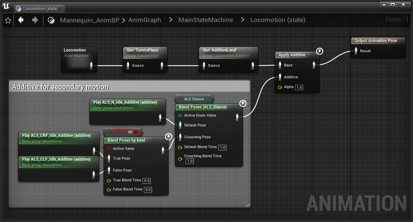This screenshot has height=222, width=413.
Task: Open Mannequin_AnimBP via the breadcrumb link
Action: coord(89,20)
